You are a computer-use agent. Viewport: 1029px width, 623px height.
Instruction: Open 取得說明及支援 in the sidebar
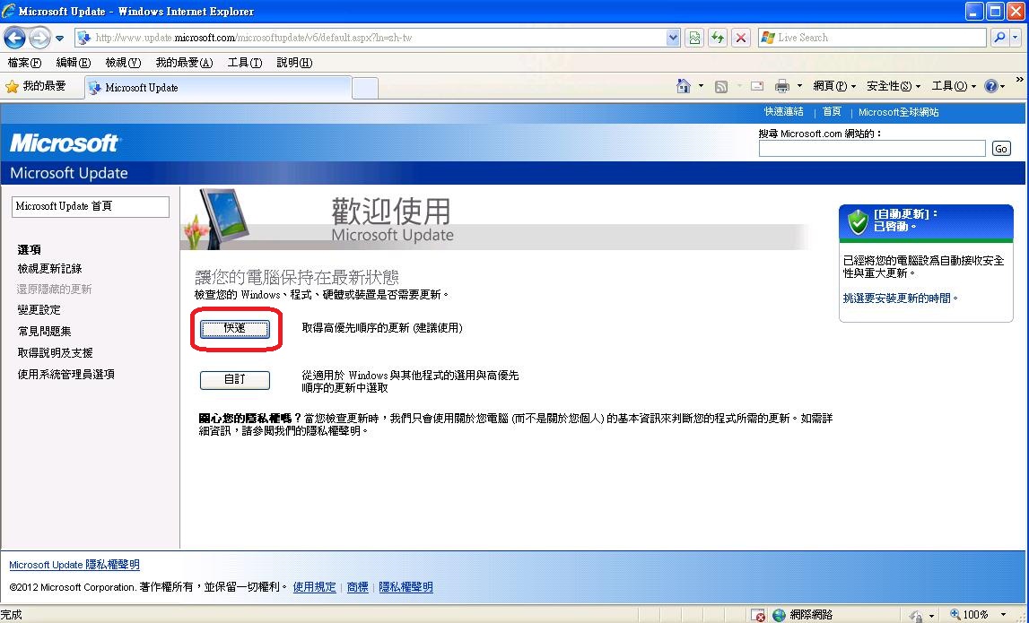[x=55, y=353]
